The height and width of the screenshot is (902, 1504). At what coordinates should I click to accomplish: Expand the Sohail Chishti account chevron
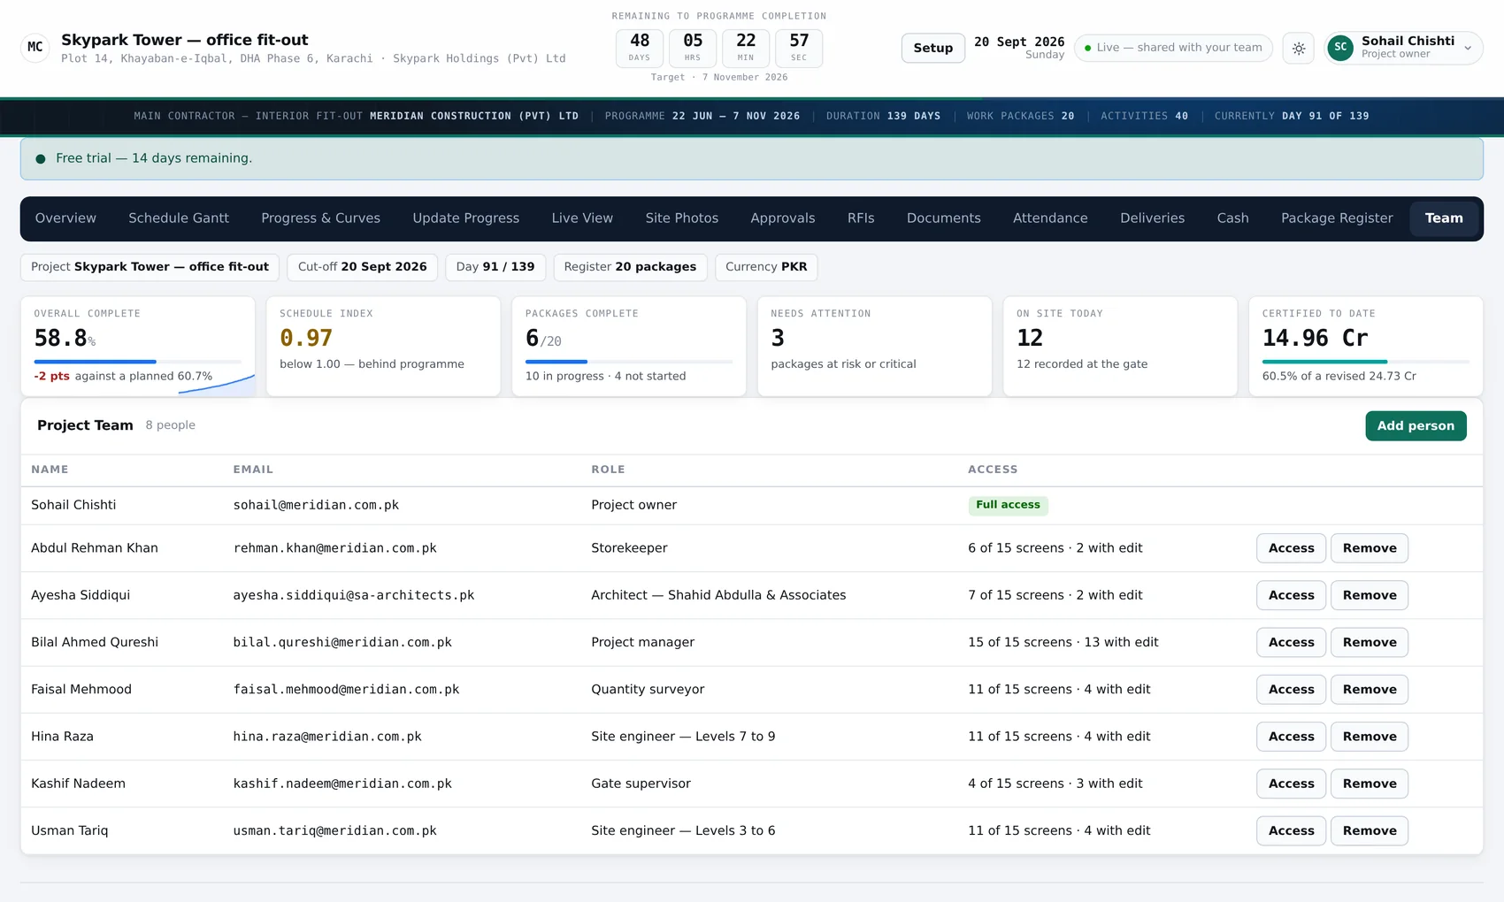tap(1468, 48)
